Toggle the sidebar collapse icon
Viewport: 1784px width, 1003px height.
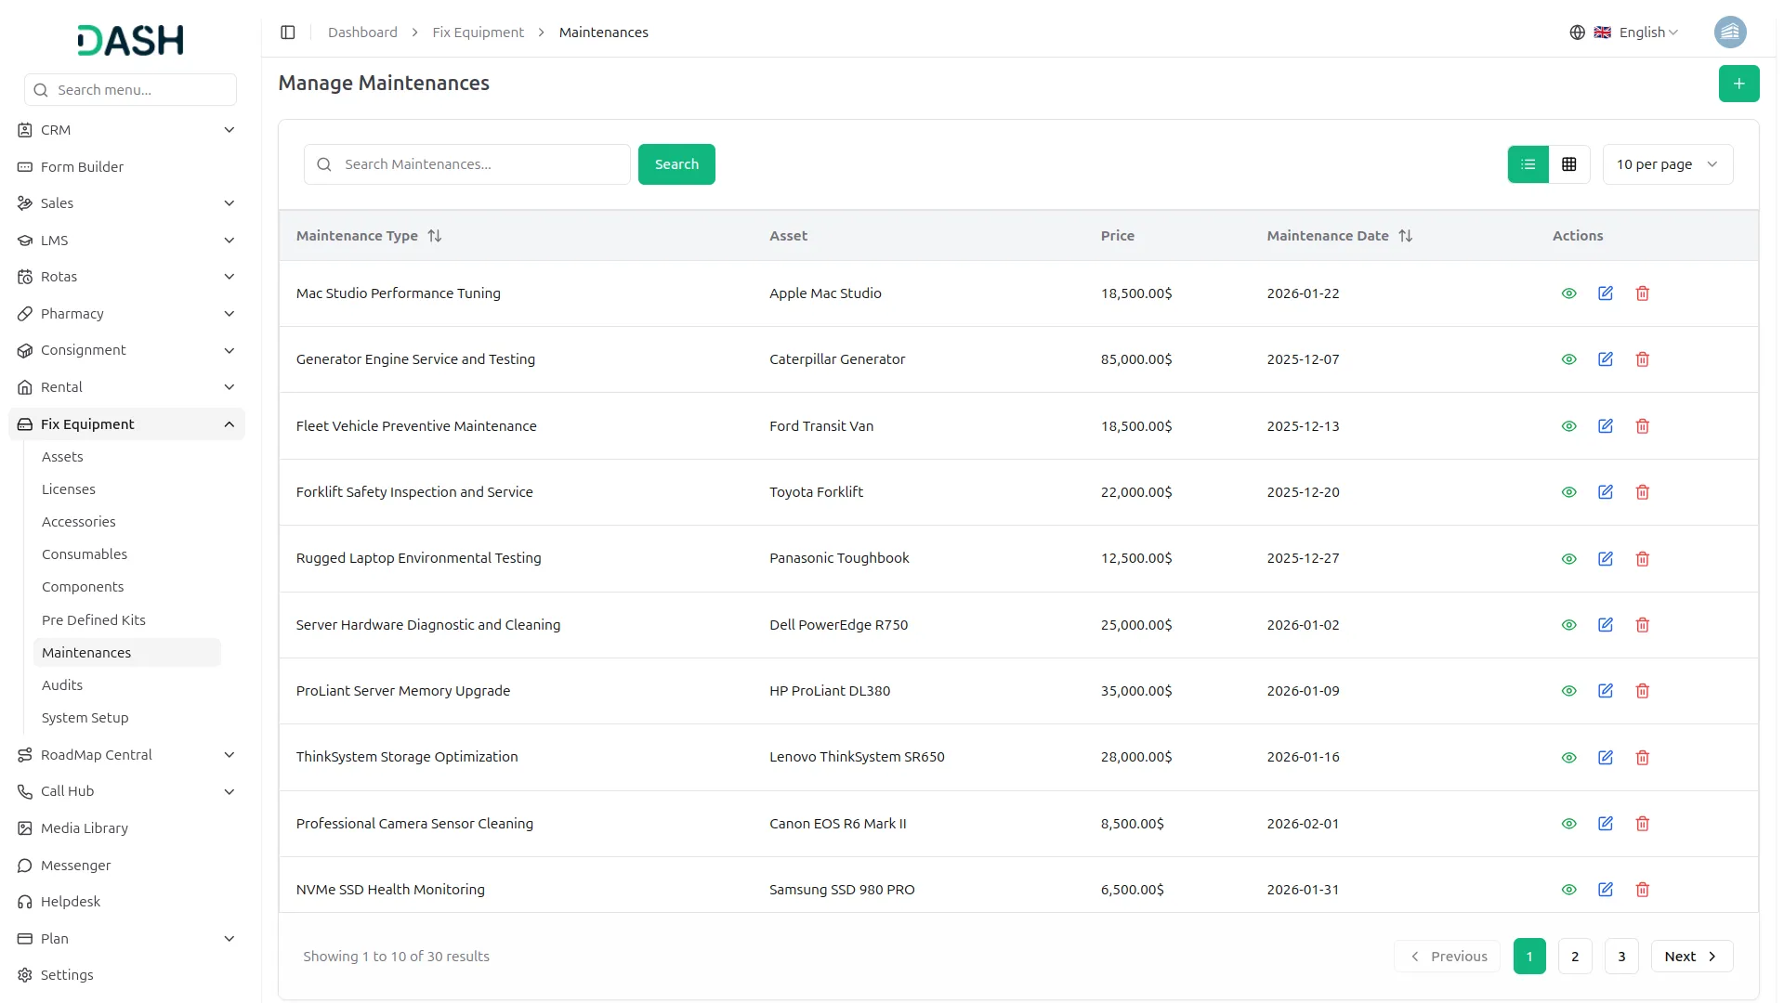pyautogui.click(x=288, y=33)
